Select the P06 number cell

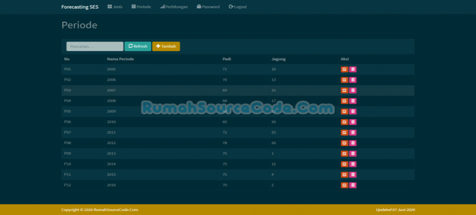83,122
